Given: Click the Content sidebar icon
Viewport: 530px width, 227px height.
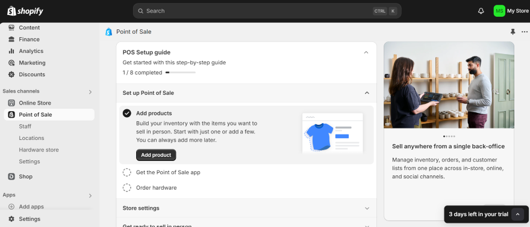Looking at the screenshot, I should coord(11,28).
